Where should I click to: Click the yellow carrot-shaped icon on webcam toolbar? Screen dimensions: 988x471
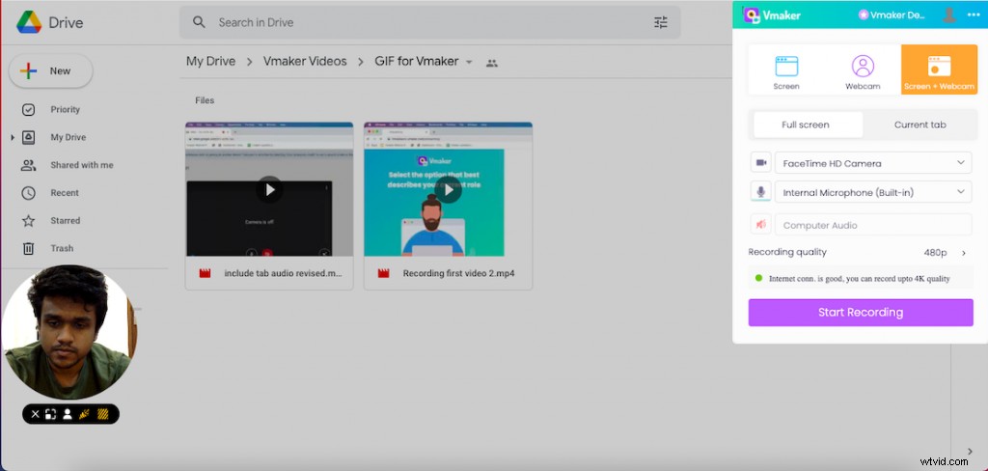[85, 414]
